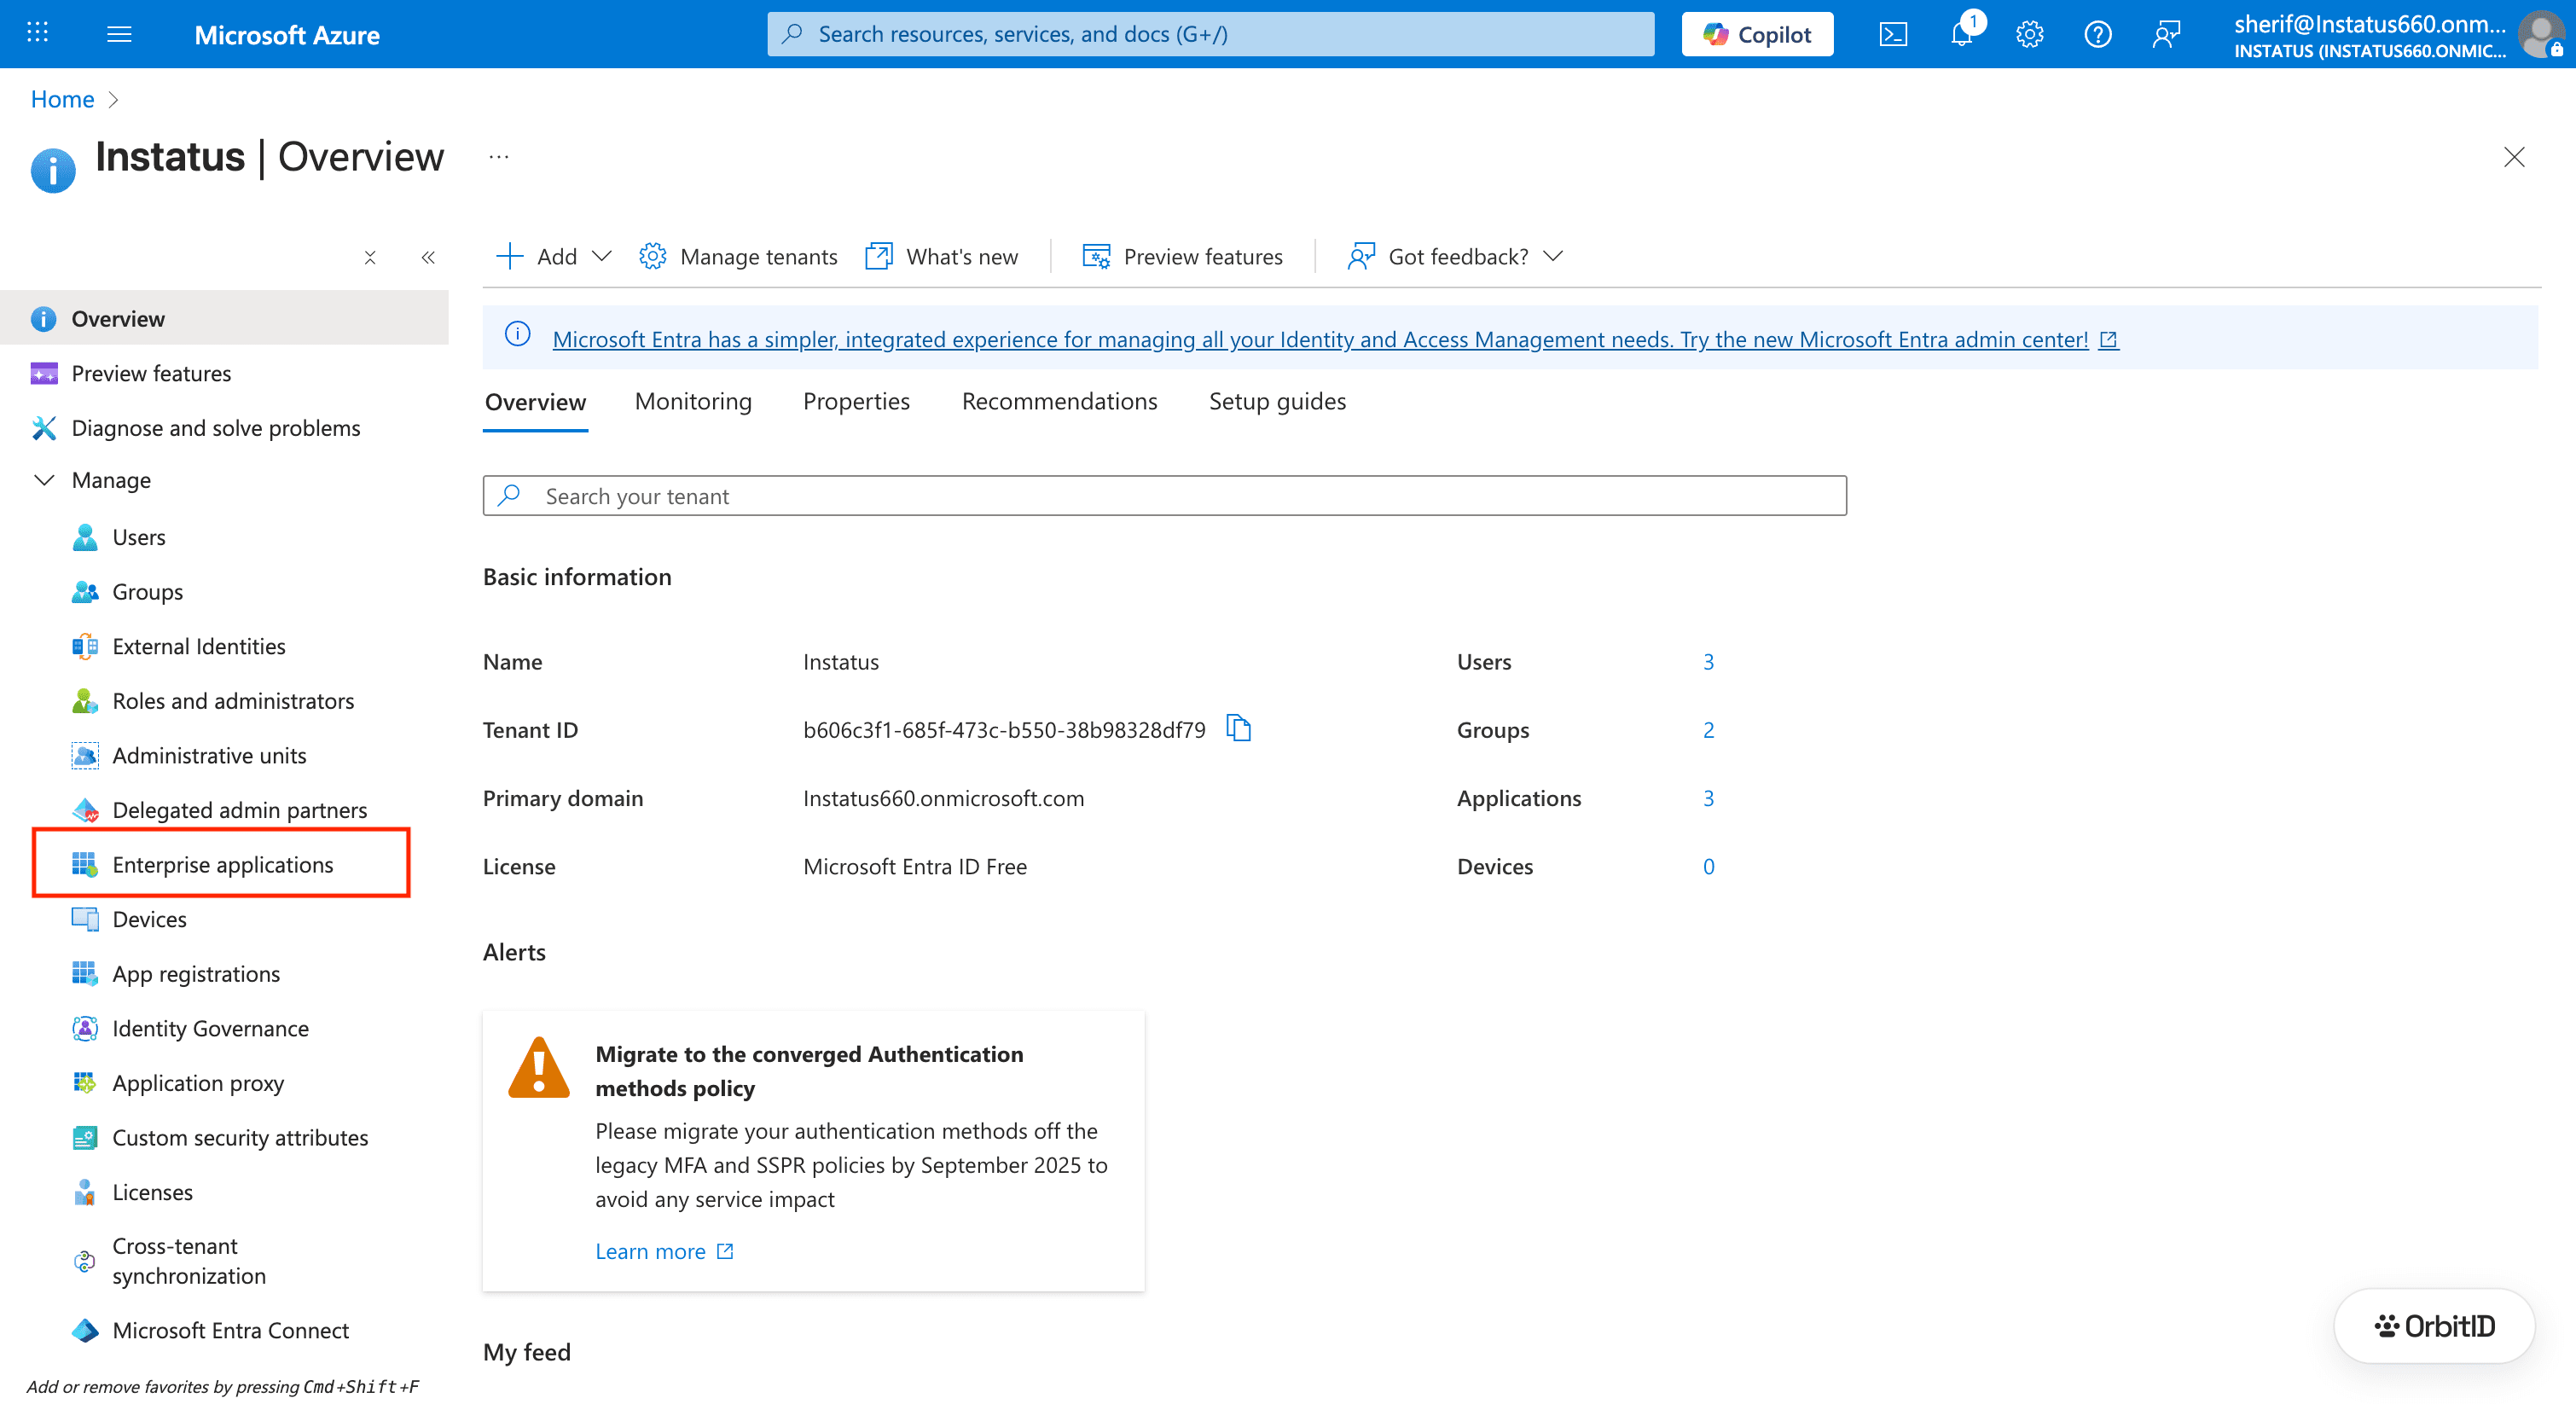Screen dimensions: 2576x1404
Task: Switch to the Setup guides tab
Action: coord(1277,401)
